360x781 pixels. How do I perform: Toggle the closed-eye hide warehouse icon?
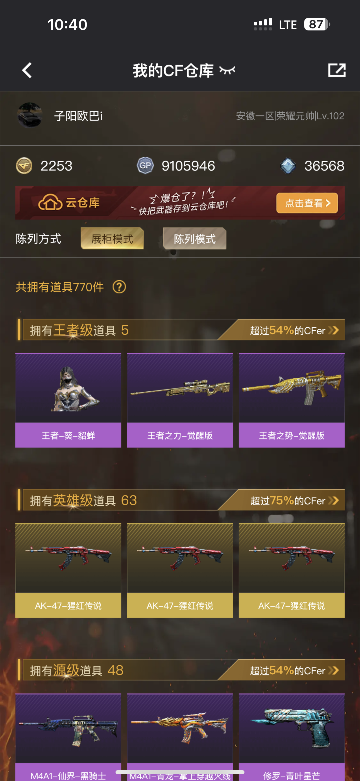(227, 70)
